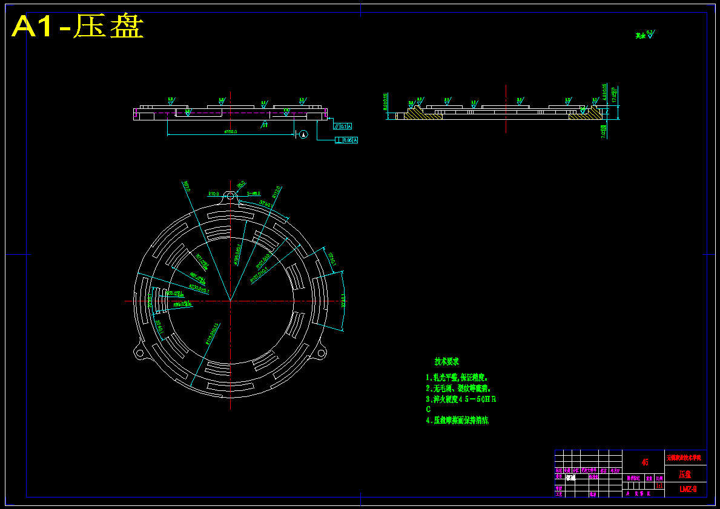Click the yellow hatched right section area
720x509 pixels.
[x=586, y=114]
